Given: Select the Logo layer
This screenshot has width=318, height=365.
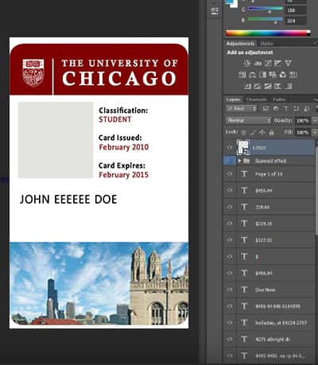Looking at the screenshot, I should coord(276,148).
